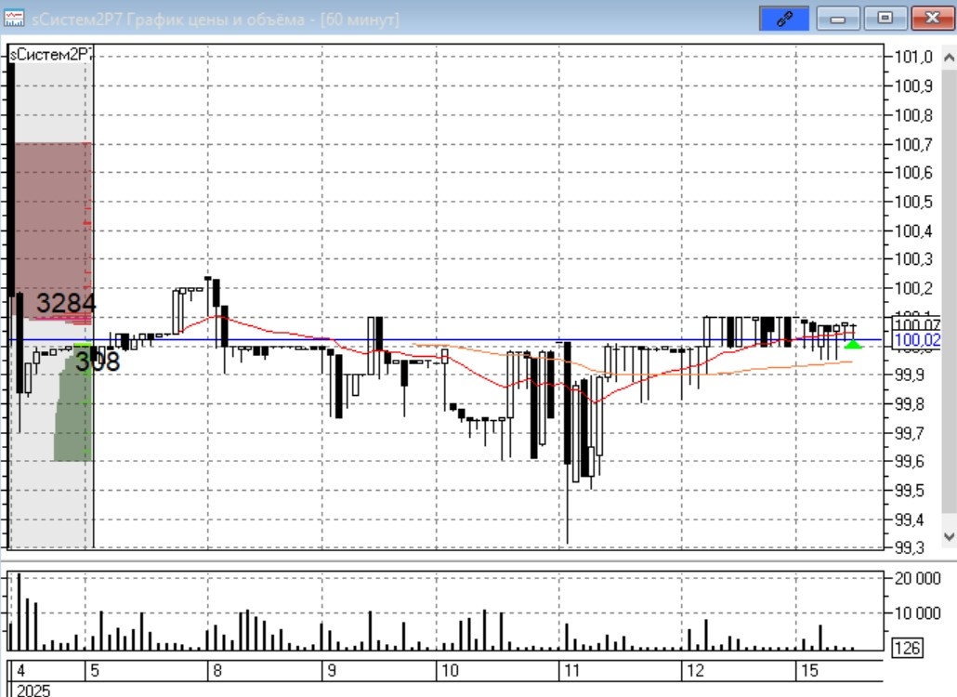Select date 8 on the time axis
This screenshot has height=697, width=957.
click(x=216, y=671)
